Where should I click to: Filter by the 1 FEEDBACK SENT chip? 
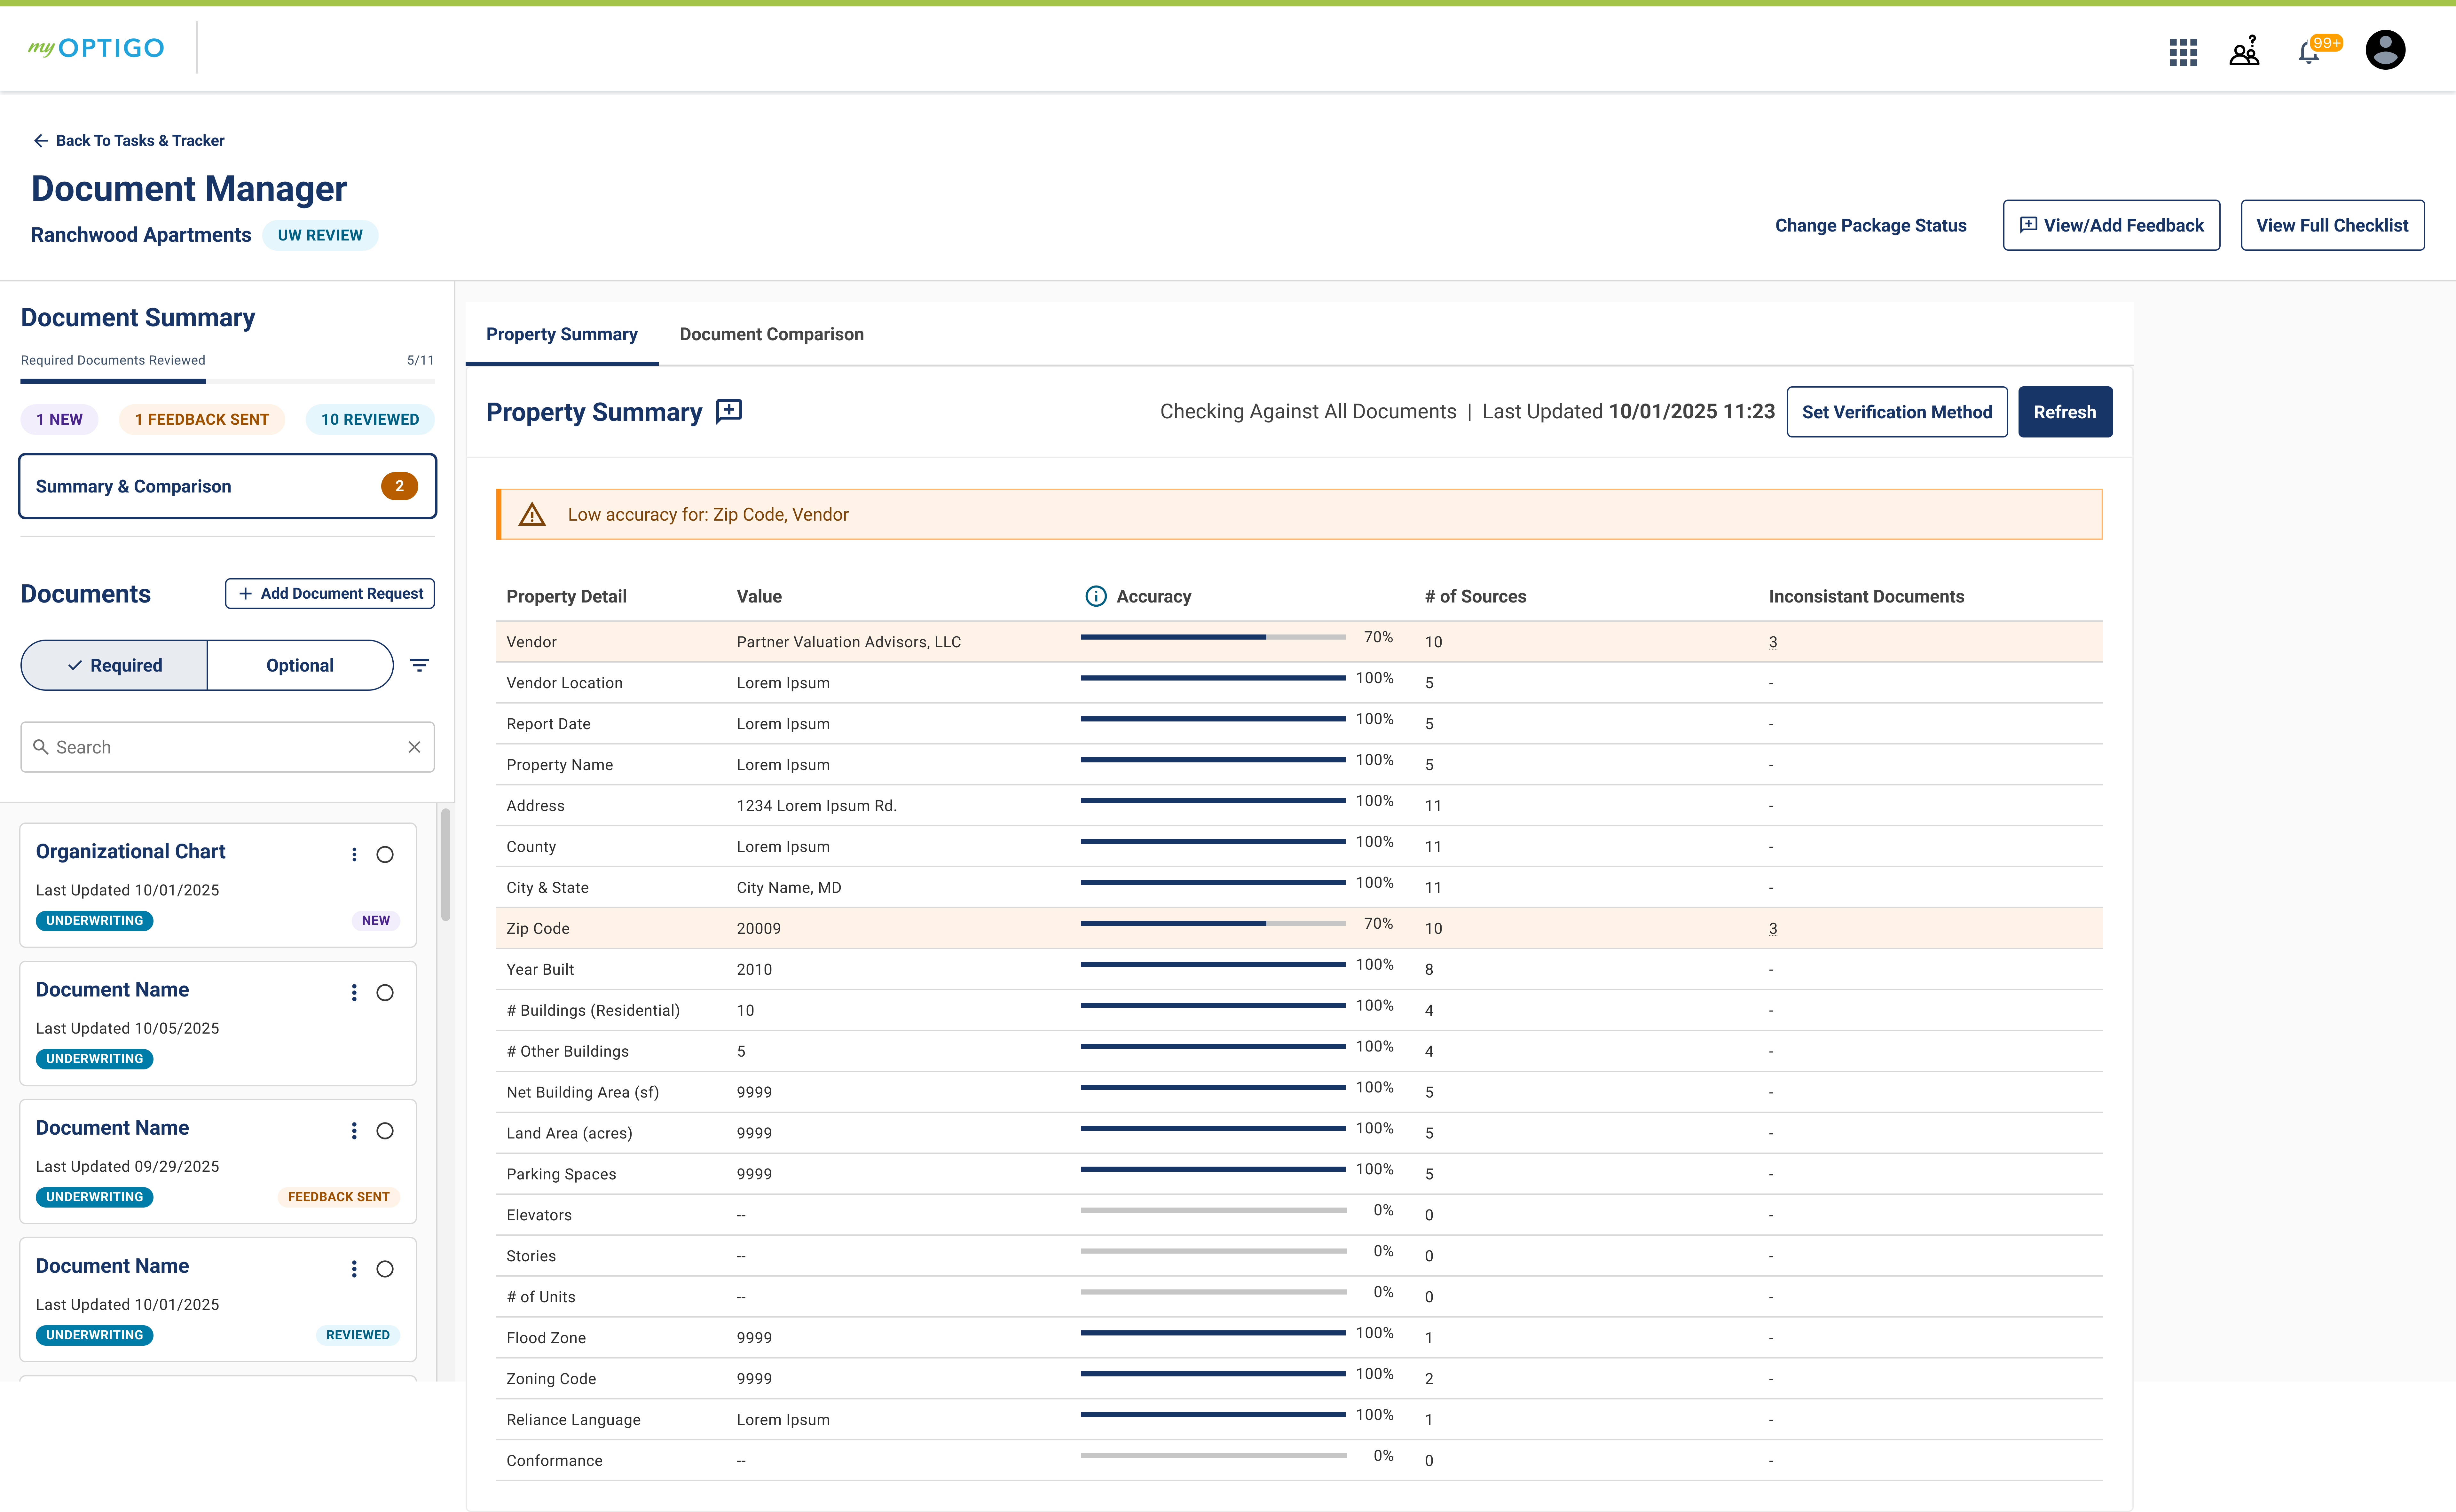[x=202, y=419]
